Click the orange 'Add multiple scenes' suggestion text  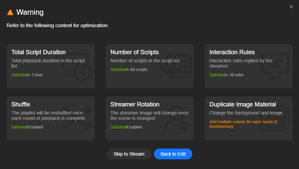tap(243, 124)
